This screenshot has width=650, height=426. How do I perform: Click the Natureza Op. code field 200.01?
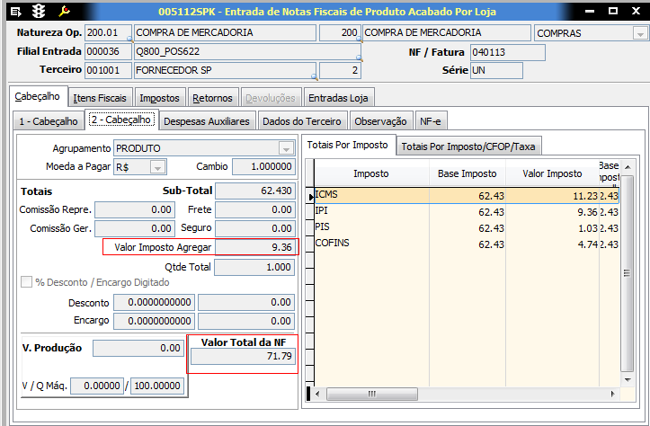(x=108, y=32)
